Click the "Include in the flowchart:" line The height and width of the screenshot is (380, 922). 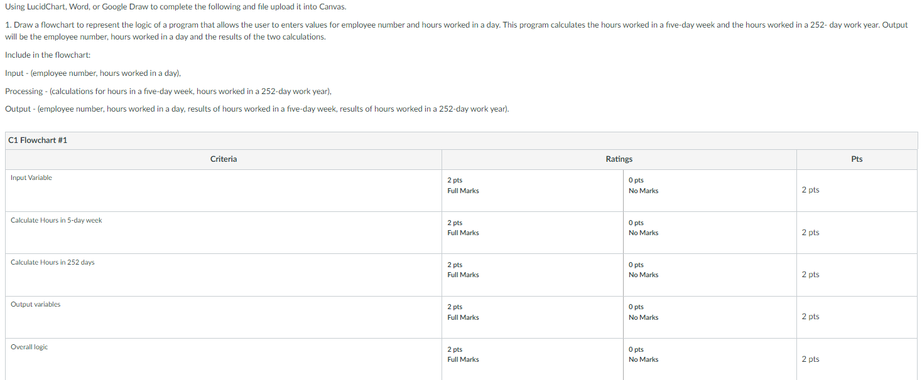(48, 55)
